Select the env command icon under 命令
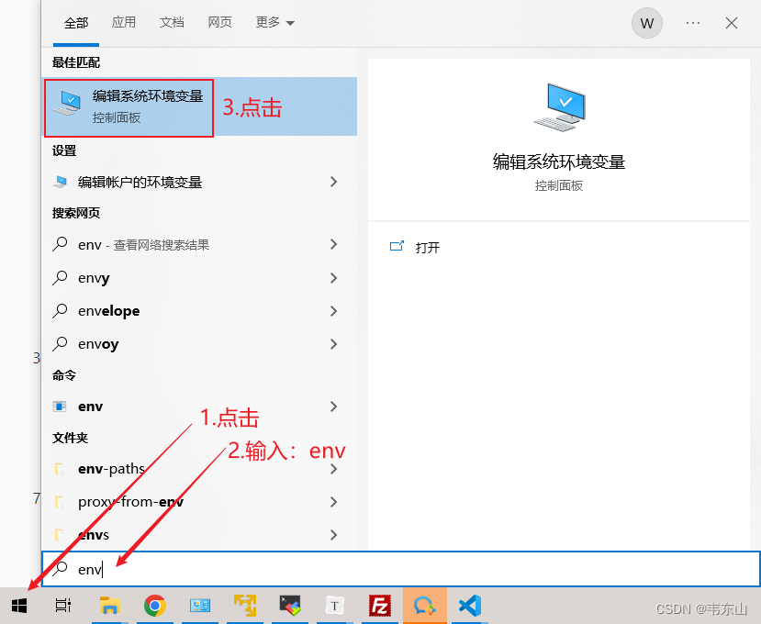This screenshot has height=624, width=761. coord(61,406)
